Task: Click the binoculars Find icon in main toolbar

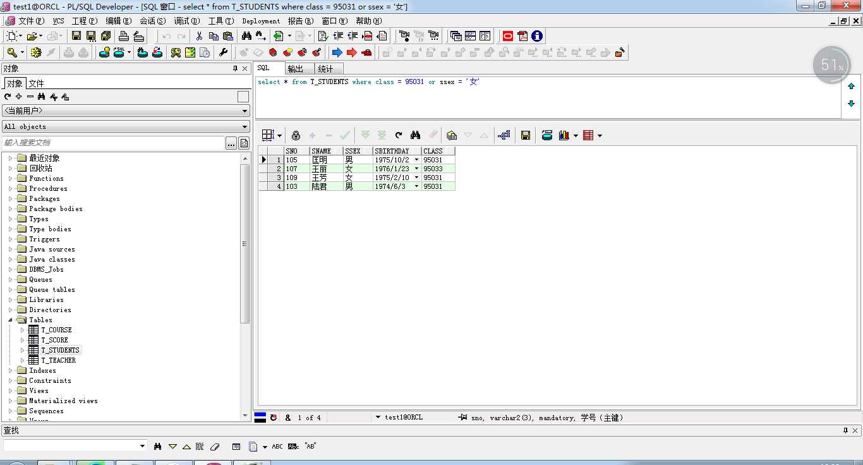Action: (246, 36)
